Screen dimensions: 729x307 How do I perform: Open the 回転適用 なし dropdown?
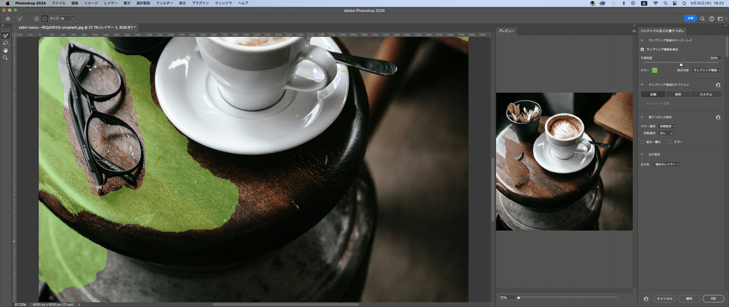click(x=666, y=133)
